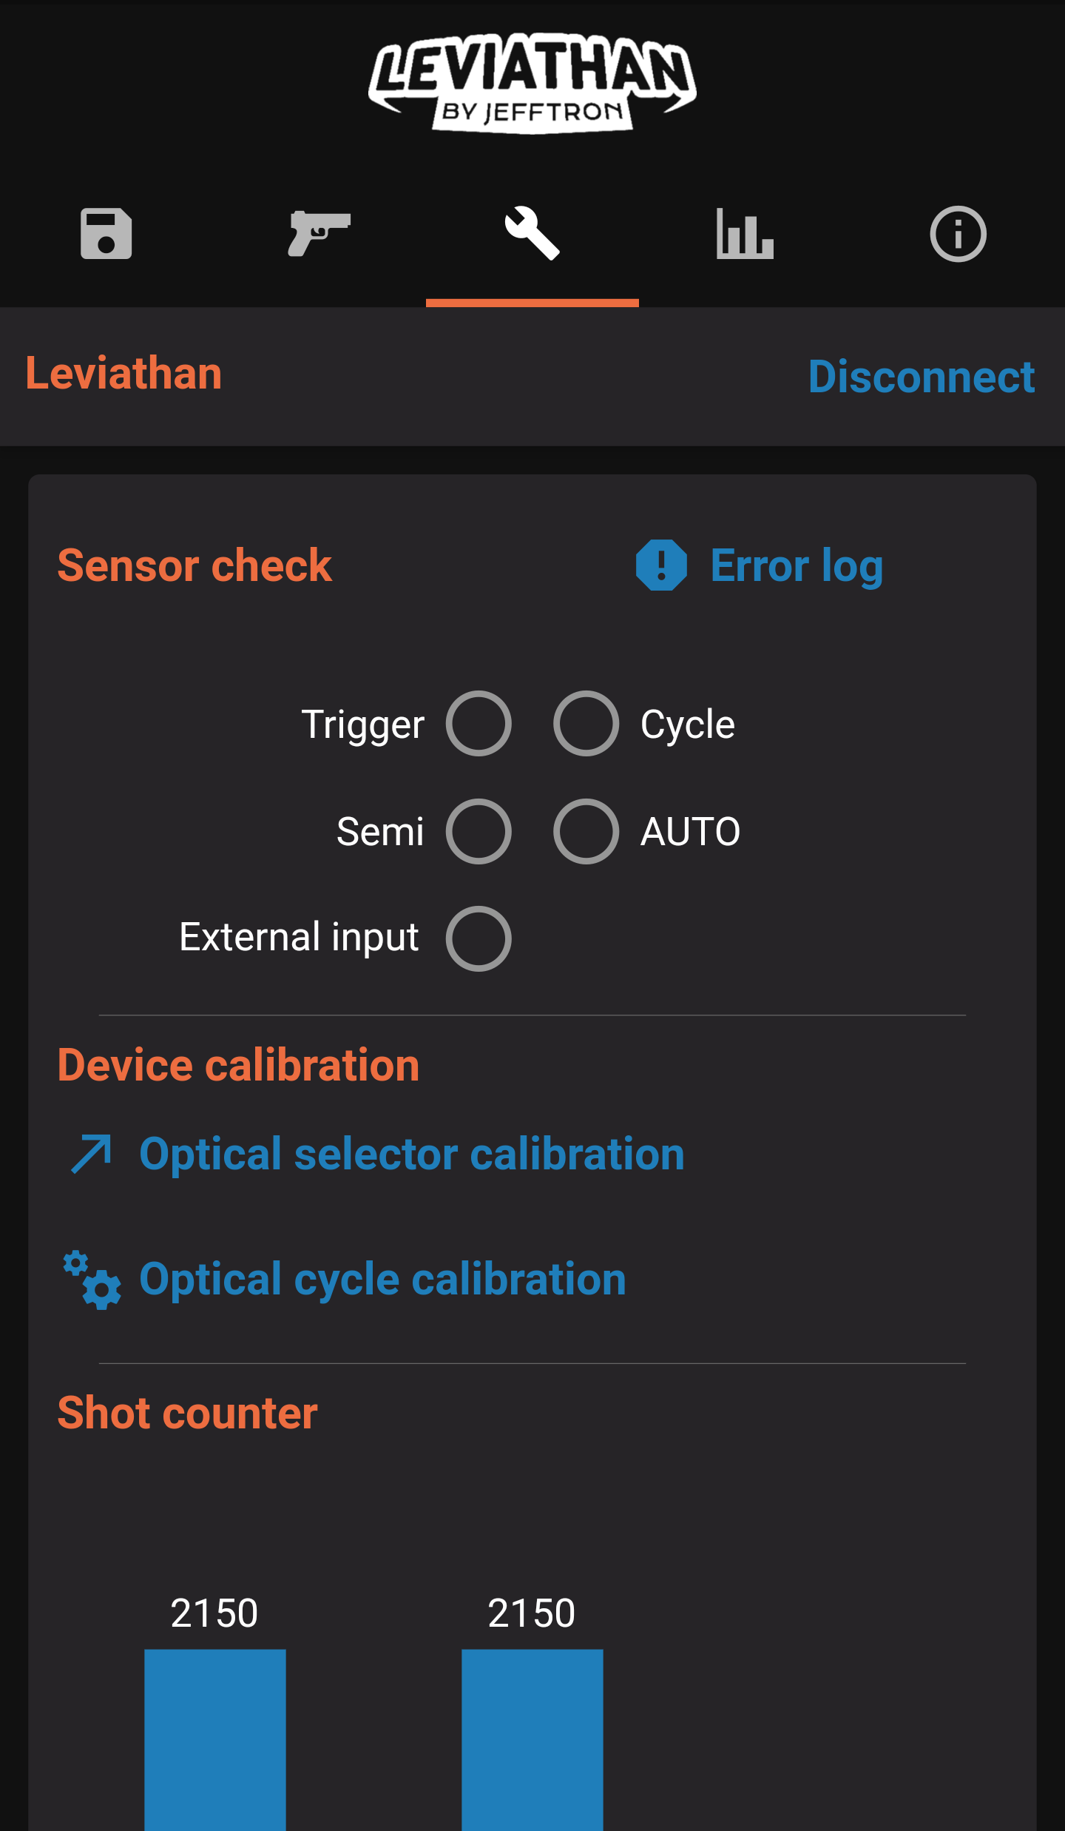Click the gears icon beside Optical cycle calibration
1065x1831 pixels.
tap(92, 1280)
